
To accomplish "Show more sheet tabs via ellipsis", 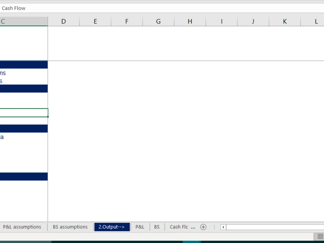I will [x=193, y=227].
